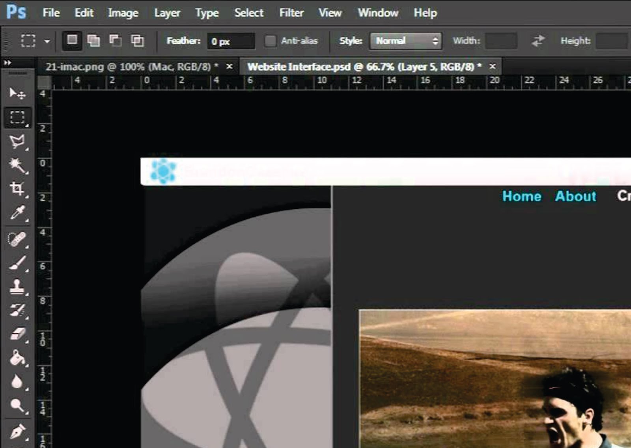Viewport: 631px width, 448px height.
Task: Select the Move tool
Action: [16, 93]
